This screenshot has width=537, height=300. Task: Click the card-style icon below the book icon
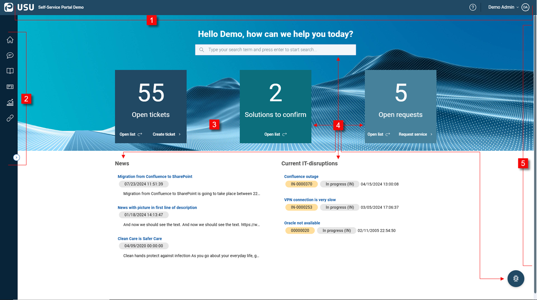pos(10,87)
